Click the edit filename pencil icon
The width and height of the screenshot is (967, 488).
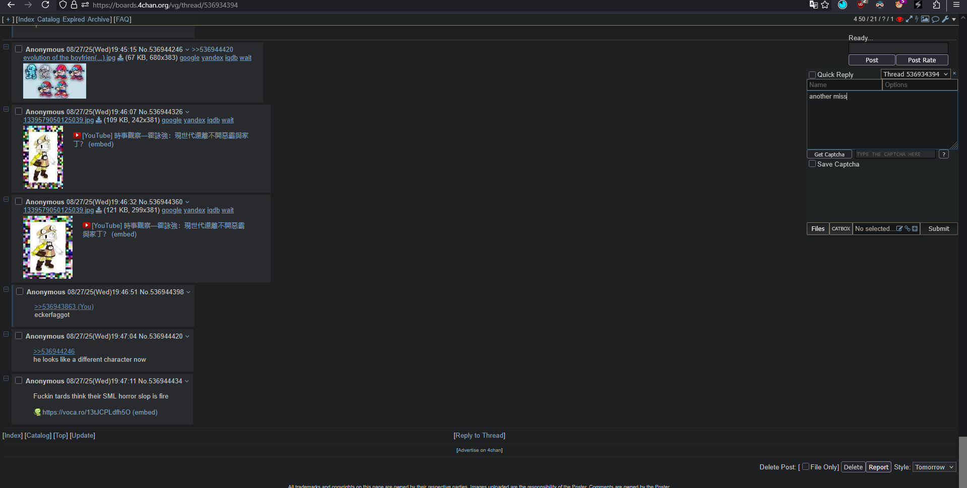(x=899, y=228)
